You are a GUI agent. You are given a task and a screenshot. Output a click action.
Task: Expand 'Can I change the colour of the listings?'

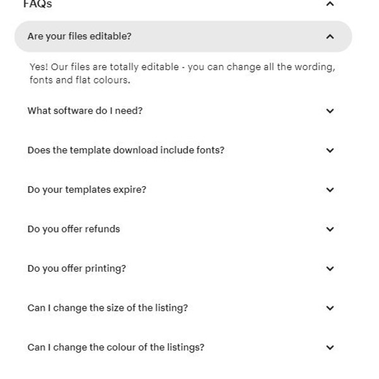pyautogui.click(x=183, y=347)
